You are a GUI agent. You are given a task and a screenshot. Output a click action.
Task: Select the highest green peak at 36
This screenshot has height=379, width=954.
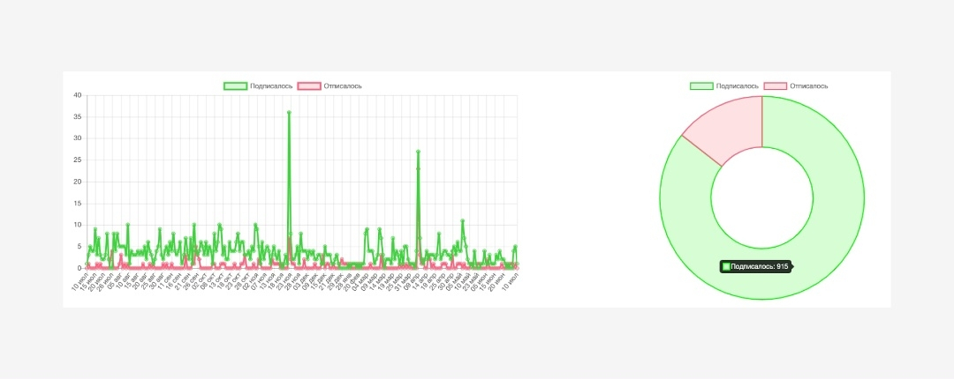pyautogui.click(x=289, y=112)
